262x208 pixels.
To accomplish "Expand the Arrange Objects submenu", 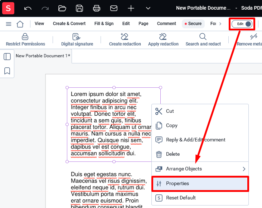I will click(200, 169).
